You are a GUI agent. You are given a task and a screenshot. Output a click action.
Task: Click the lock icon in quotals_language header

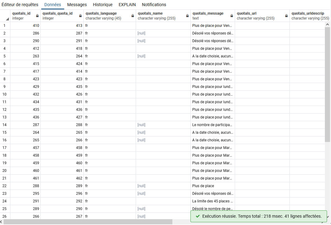click(x=133, y=16)
